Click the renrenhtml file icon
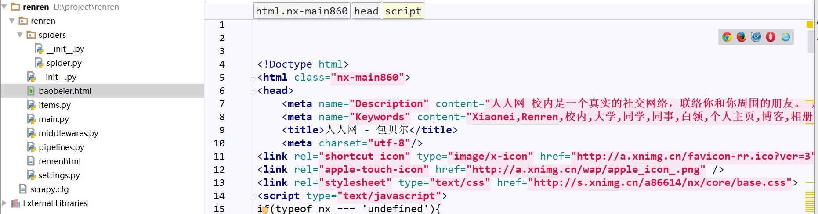The height and width of the screenshot is (214, 818). [x=31, y=161]
